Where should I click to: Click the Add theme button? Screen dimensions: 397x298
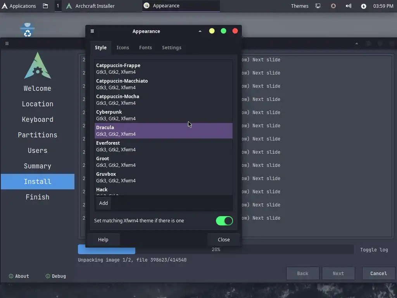coord(103,203)
